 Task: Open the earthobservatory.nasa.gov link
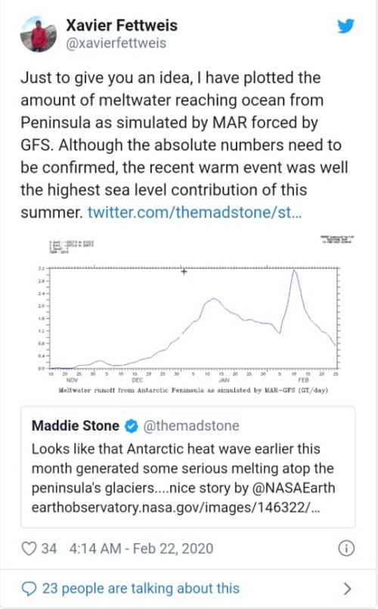pyautogui.click(x=176, y=508)
